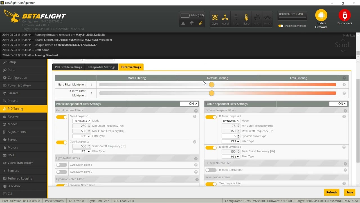Image resolution: width=360 pixels, height=203 pixels.
Task: Open help for D Term Filter Multiplier
Action: pos(344,93)
